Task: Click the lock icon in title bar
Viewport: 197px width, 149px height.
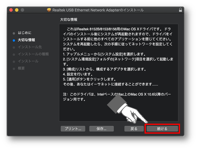Action: (x=180, y=10)
